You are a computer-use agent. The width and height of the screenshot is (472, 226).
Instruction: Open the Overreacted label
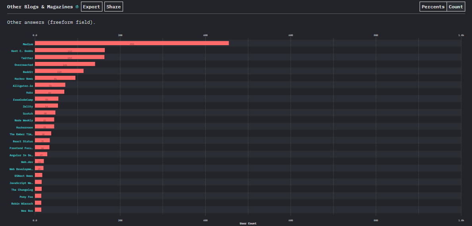[x=24, y=65]
